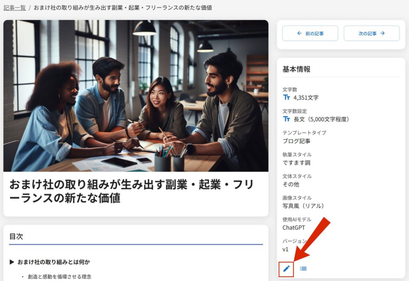This screenshot has width=409, height=281.
Task: Click the ChatGPT model value
Action: [294, 227]
